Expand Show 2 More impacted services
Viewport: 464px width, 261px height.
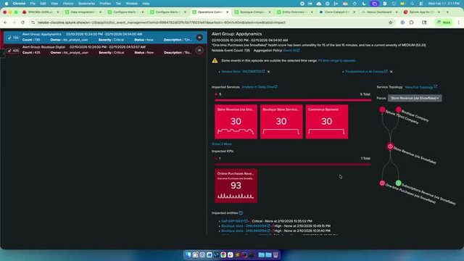pos(222,144)
